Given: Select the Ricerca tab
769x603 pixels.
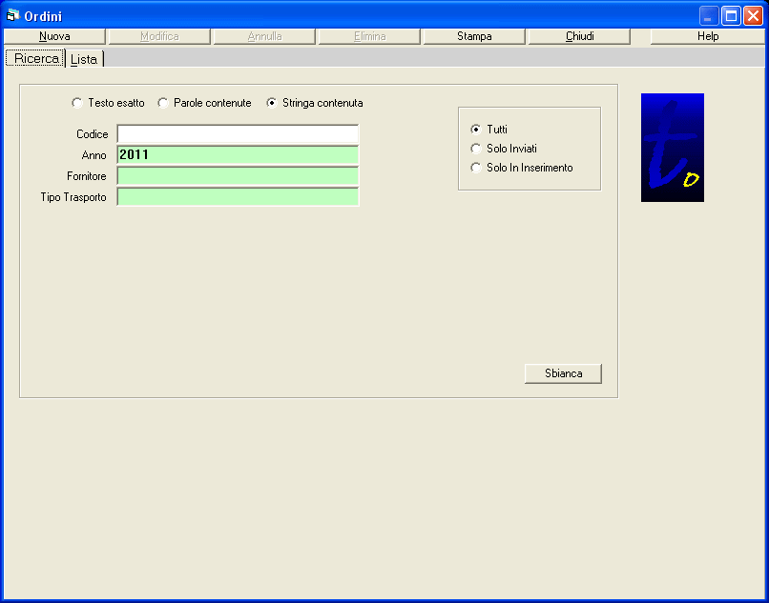Looking at the screenshot, I should (36, 59).
